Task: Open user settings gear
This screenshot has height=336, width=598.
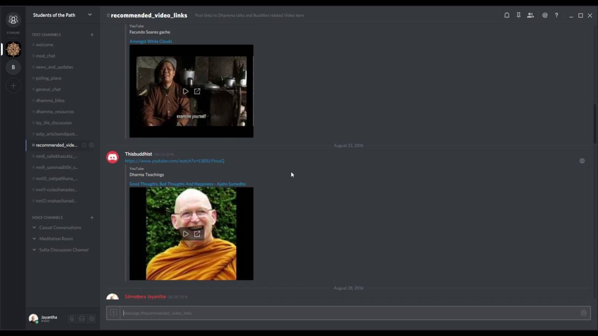Action: (92, 319)
